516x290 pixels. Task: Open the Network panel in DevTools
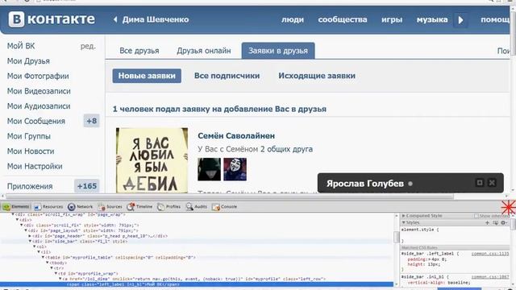click(81, 207)
